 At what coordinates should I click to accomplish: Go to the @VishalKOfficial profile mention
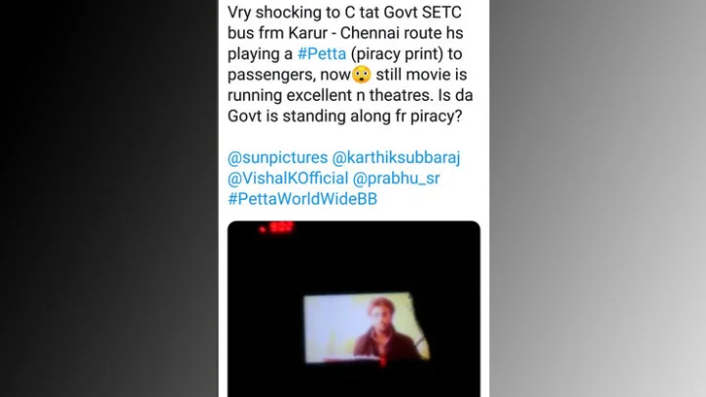click(x=287, y=178)
